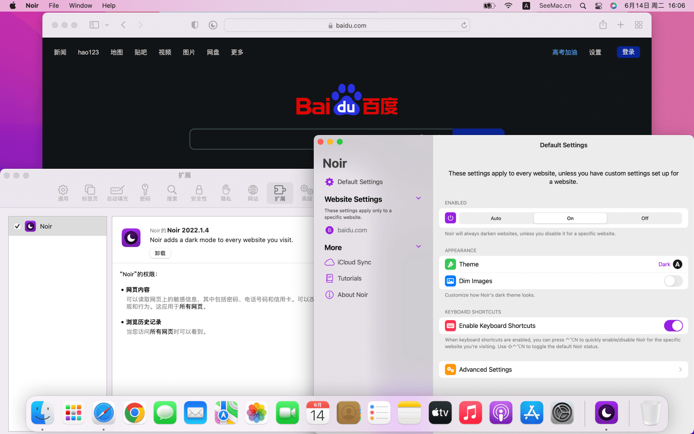Open Google Chrome from the Dock
694x434 pixels.
click(134, 413)
